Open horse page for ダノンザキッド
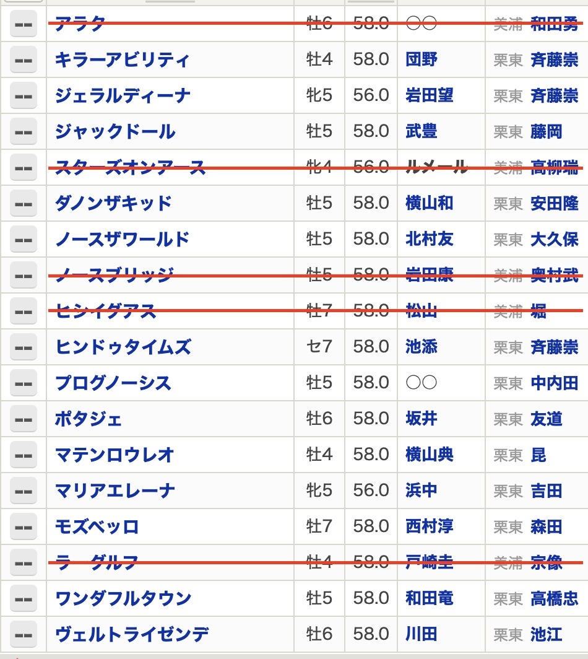 tap(113, 203)
